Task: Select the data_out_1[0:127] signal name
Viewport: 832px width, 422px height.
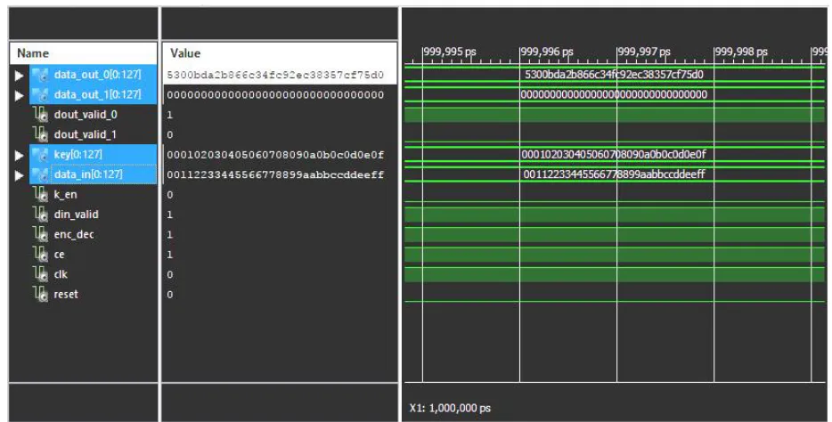Action: click(98, 94)
